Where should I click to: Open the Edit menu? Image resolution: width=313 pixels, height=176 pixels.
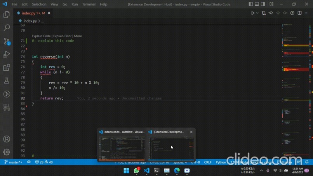pyautogui.click(x=24, y=4)
